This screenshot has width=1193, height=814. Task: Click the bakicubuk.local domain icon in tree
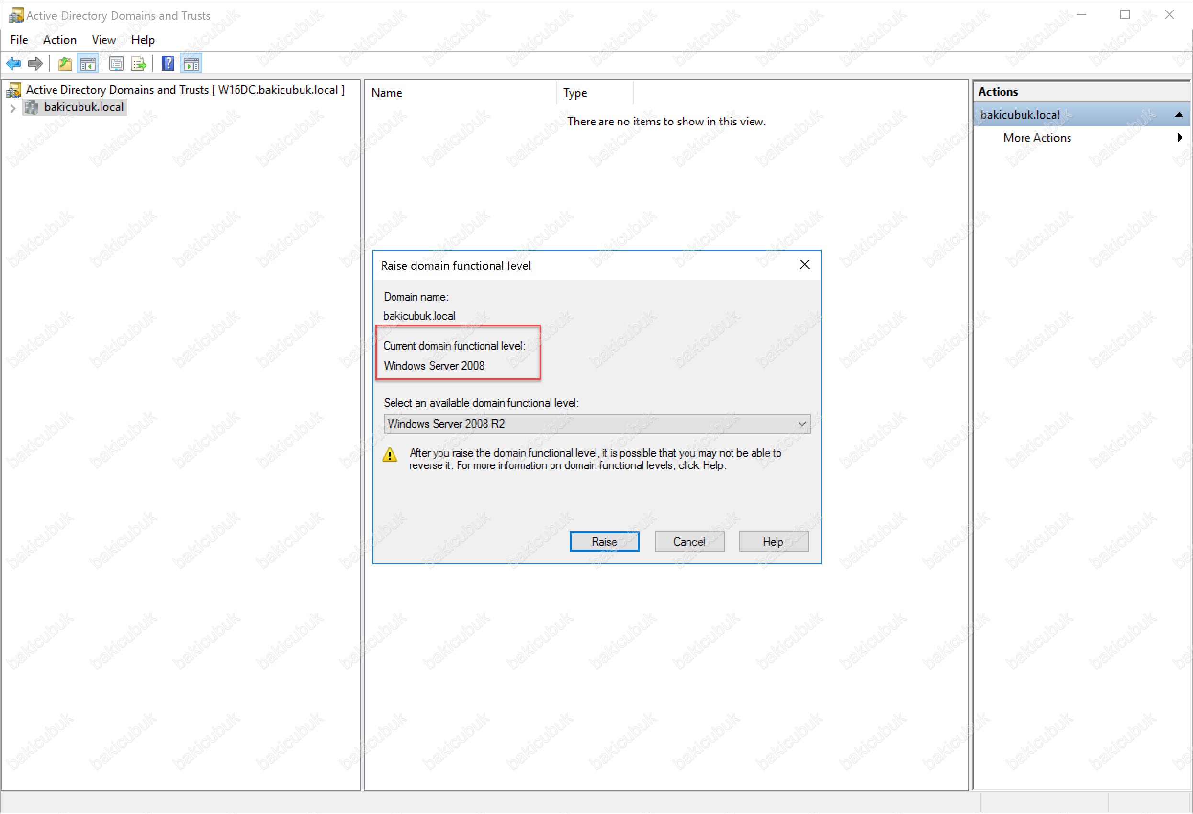pos(32,107)
